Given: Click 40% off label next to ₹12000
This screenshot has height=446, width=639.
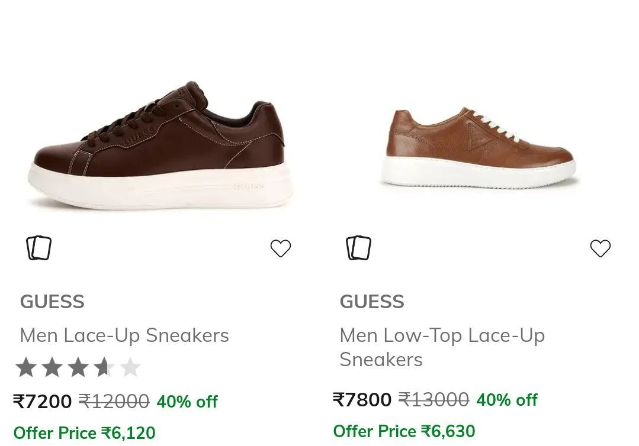Looking at the screenshot, I should click(x=187, y=402).
